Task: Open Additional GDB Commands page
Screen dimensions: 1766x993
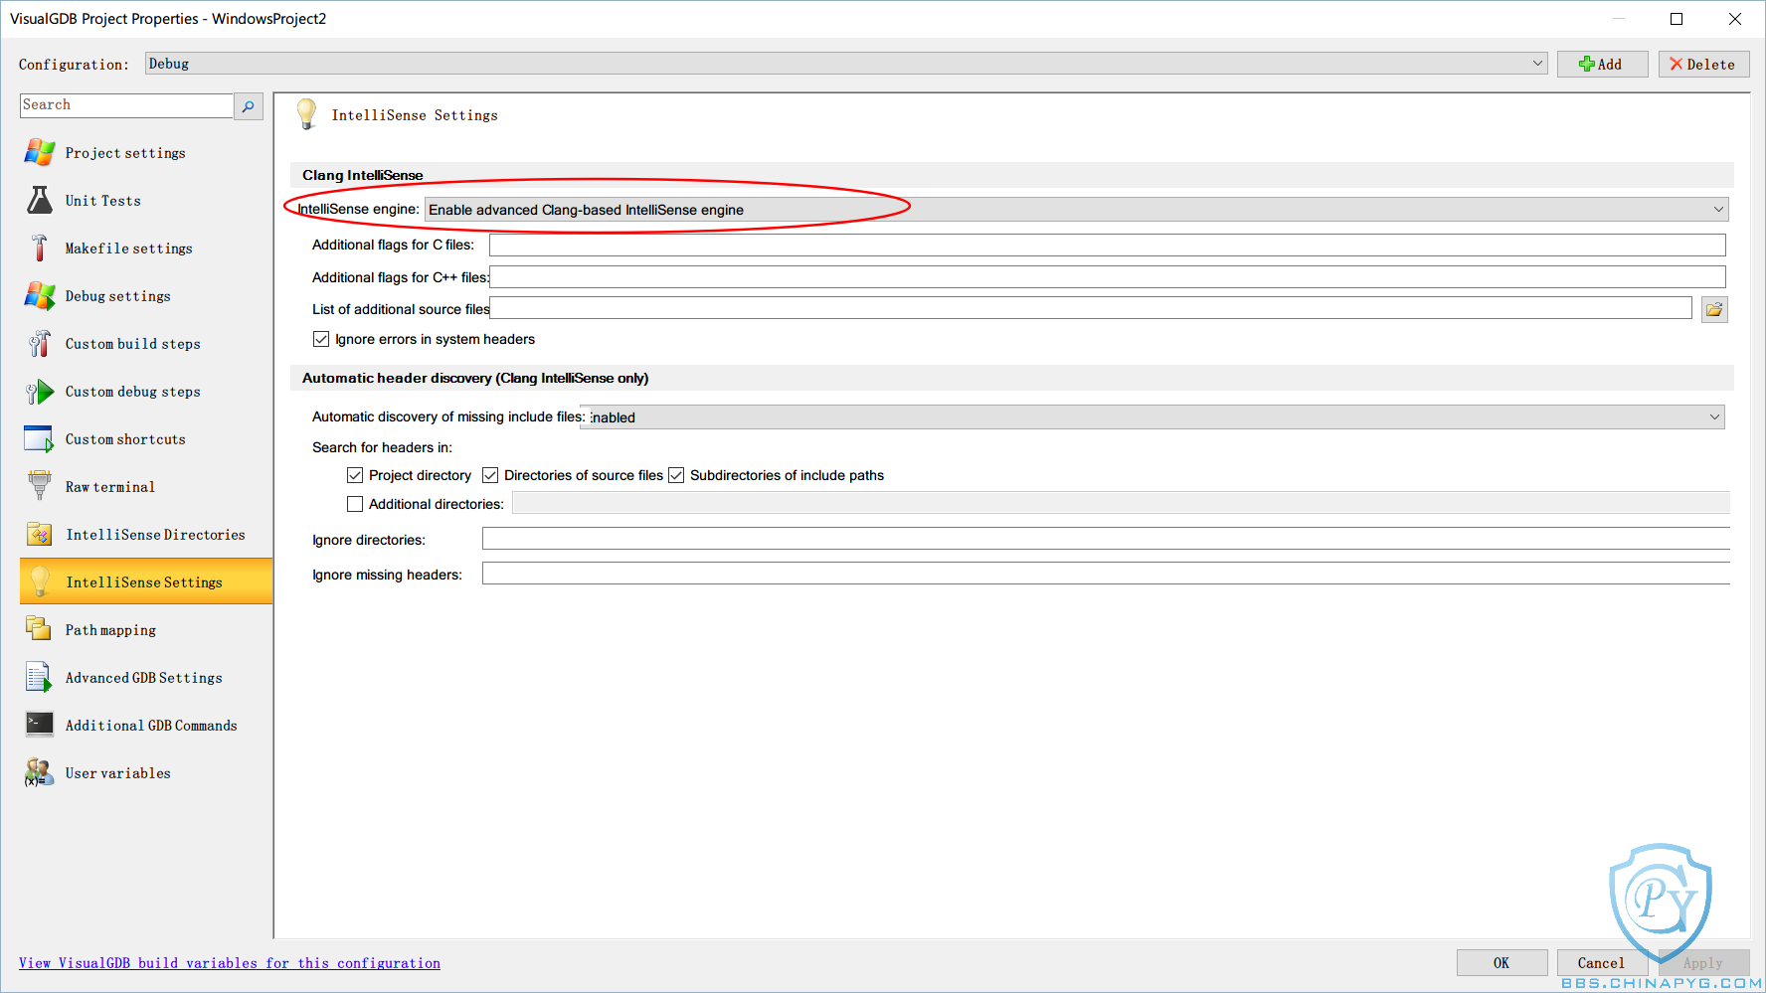Action: pos(151,726)
